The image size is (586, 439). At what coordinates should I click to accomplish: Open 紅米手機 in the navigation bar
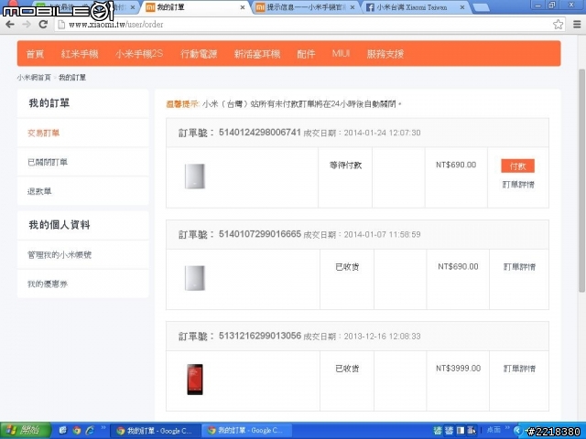(80, 54)
